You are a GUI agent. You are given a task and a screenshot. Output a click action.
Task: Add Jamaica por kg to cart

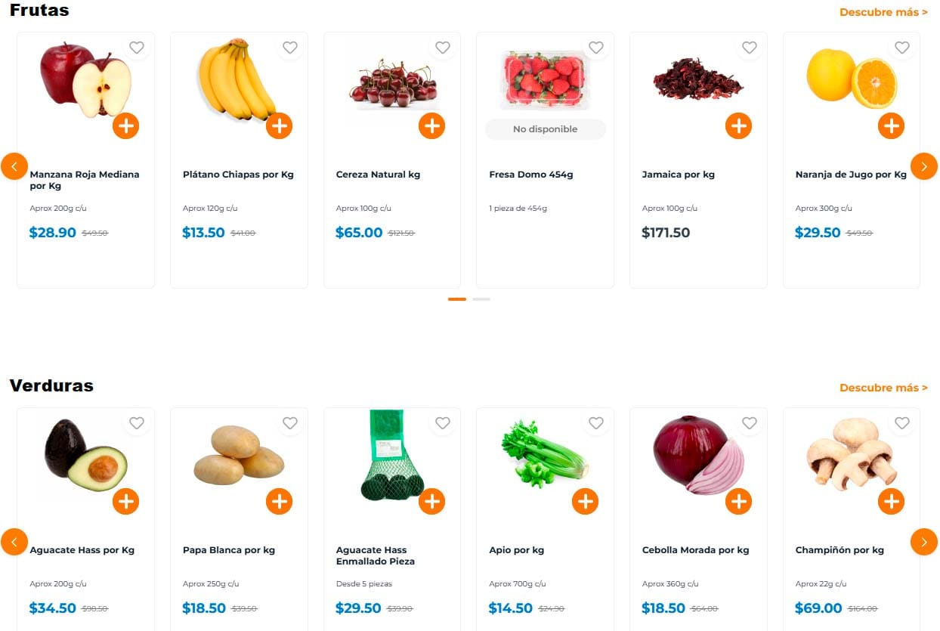click(738, 125)
